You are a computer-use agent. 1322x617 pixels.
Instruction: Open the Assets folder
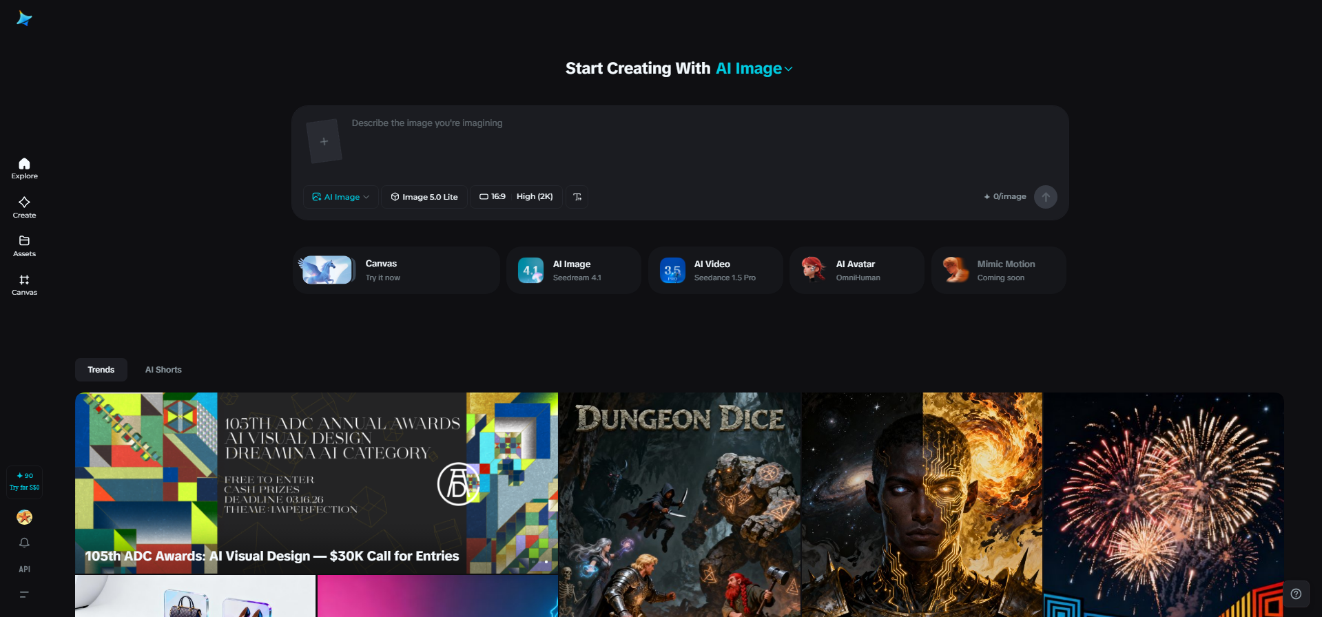24,246
